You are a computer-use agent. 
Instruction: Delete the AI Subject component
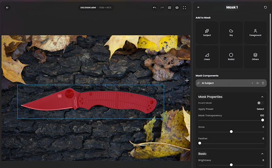[x=263, y=83]
